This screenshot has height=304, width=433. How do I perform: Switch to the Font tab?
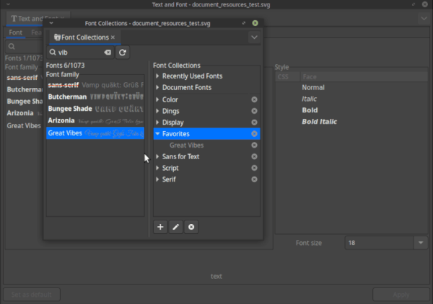[x=15, y=33]
